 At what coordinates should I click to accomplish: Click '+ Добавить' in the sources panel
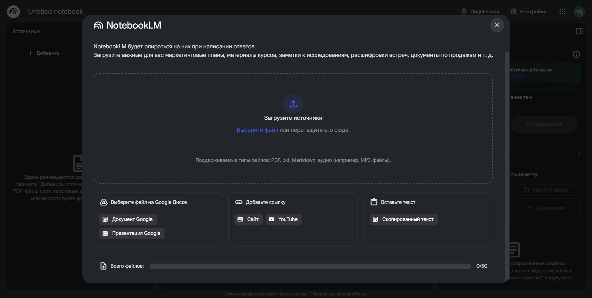[x=44, y=53]
